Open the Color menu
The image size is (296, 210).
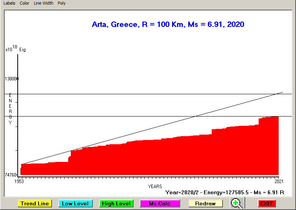24,3
